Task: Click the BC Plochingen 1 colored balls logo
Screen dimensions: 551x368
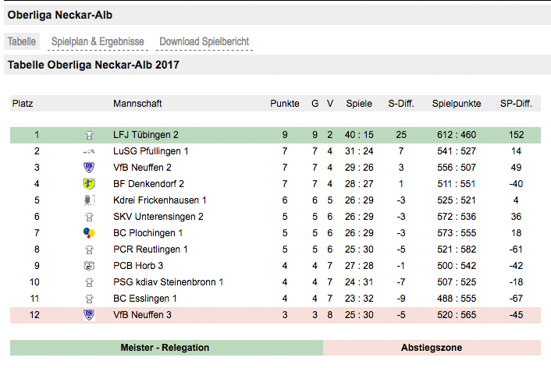Action: pyautogui.click(x=89, y=233)
